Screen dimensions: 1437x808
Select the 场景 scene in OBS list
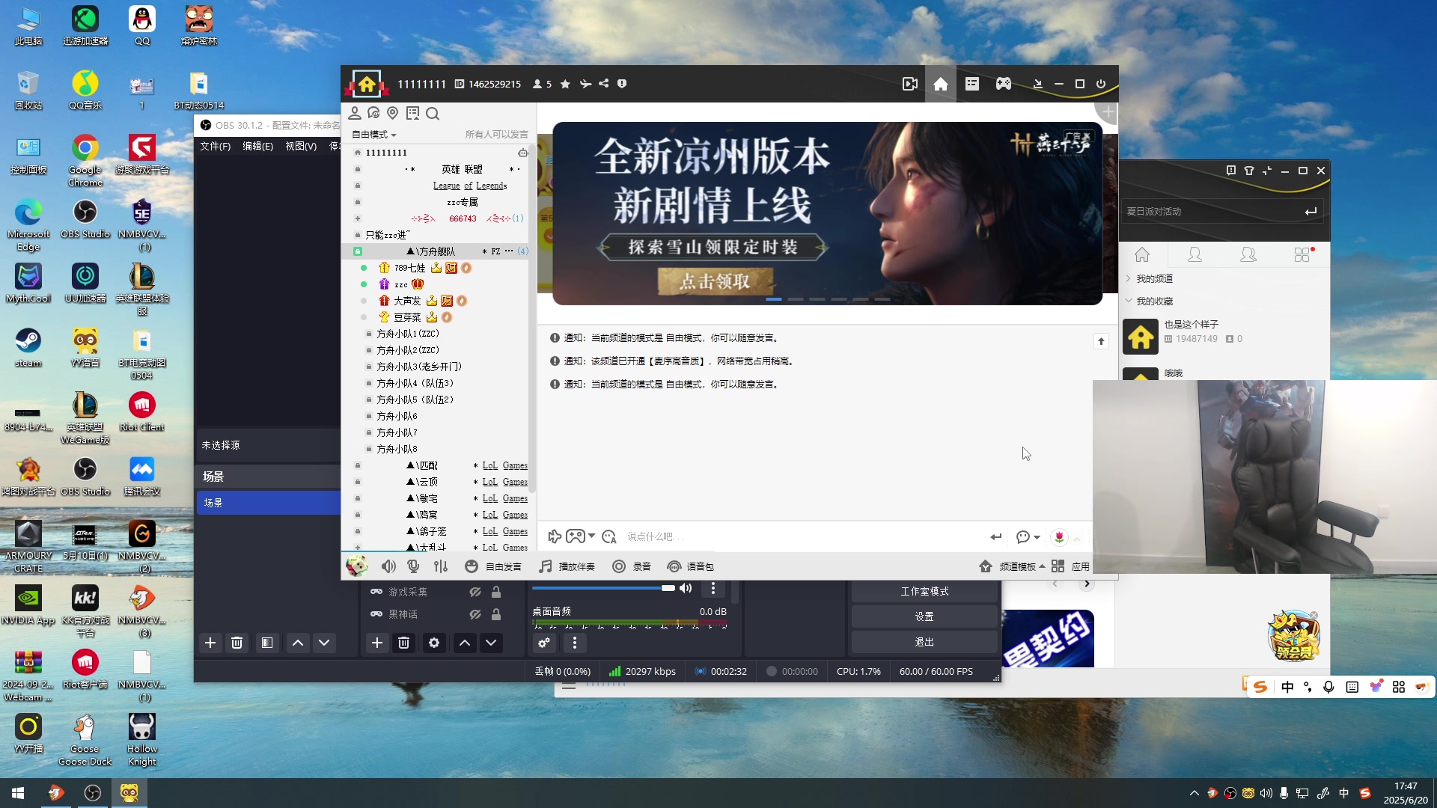tap(269, 503)
